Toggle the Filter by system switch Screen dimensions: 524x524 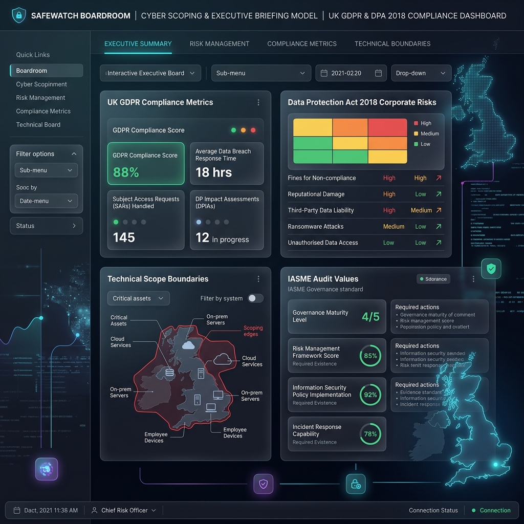pyautogui.click(x=256, y=298)
